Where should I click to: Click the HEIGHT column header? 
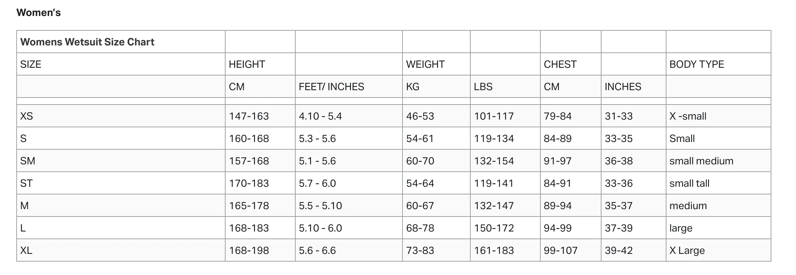[x=260, y=64]
